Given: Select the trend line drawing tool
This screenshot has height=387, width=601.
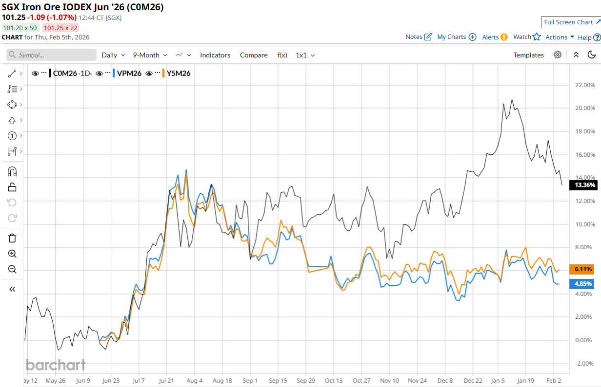Looking at the screenshot, I should click(12, 74).
